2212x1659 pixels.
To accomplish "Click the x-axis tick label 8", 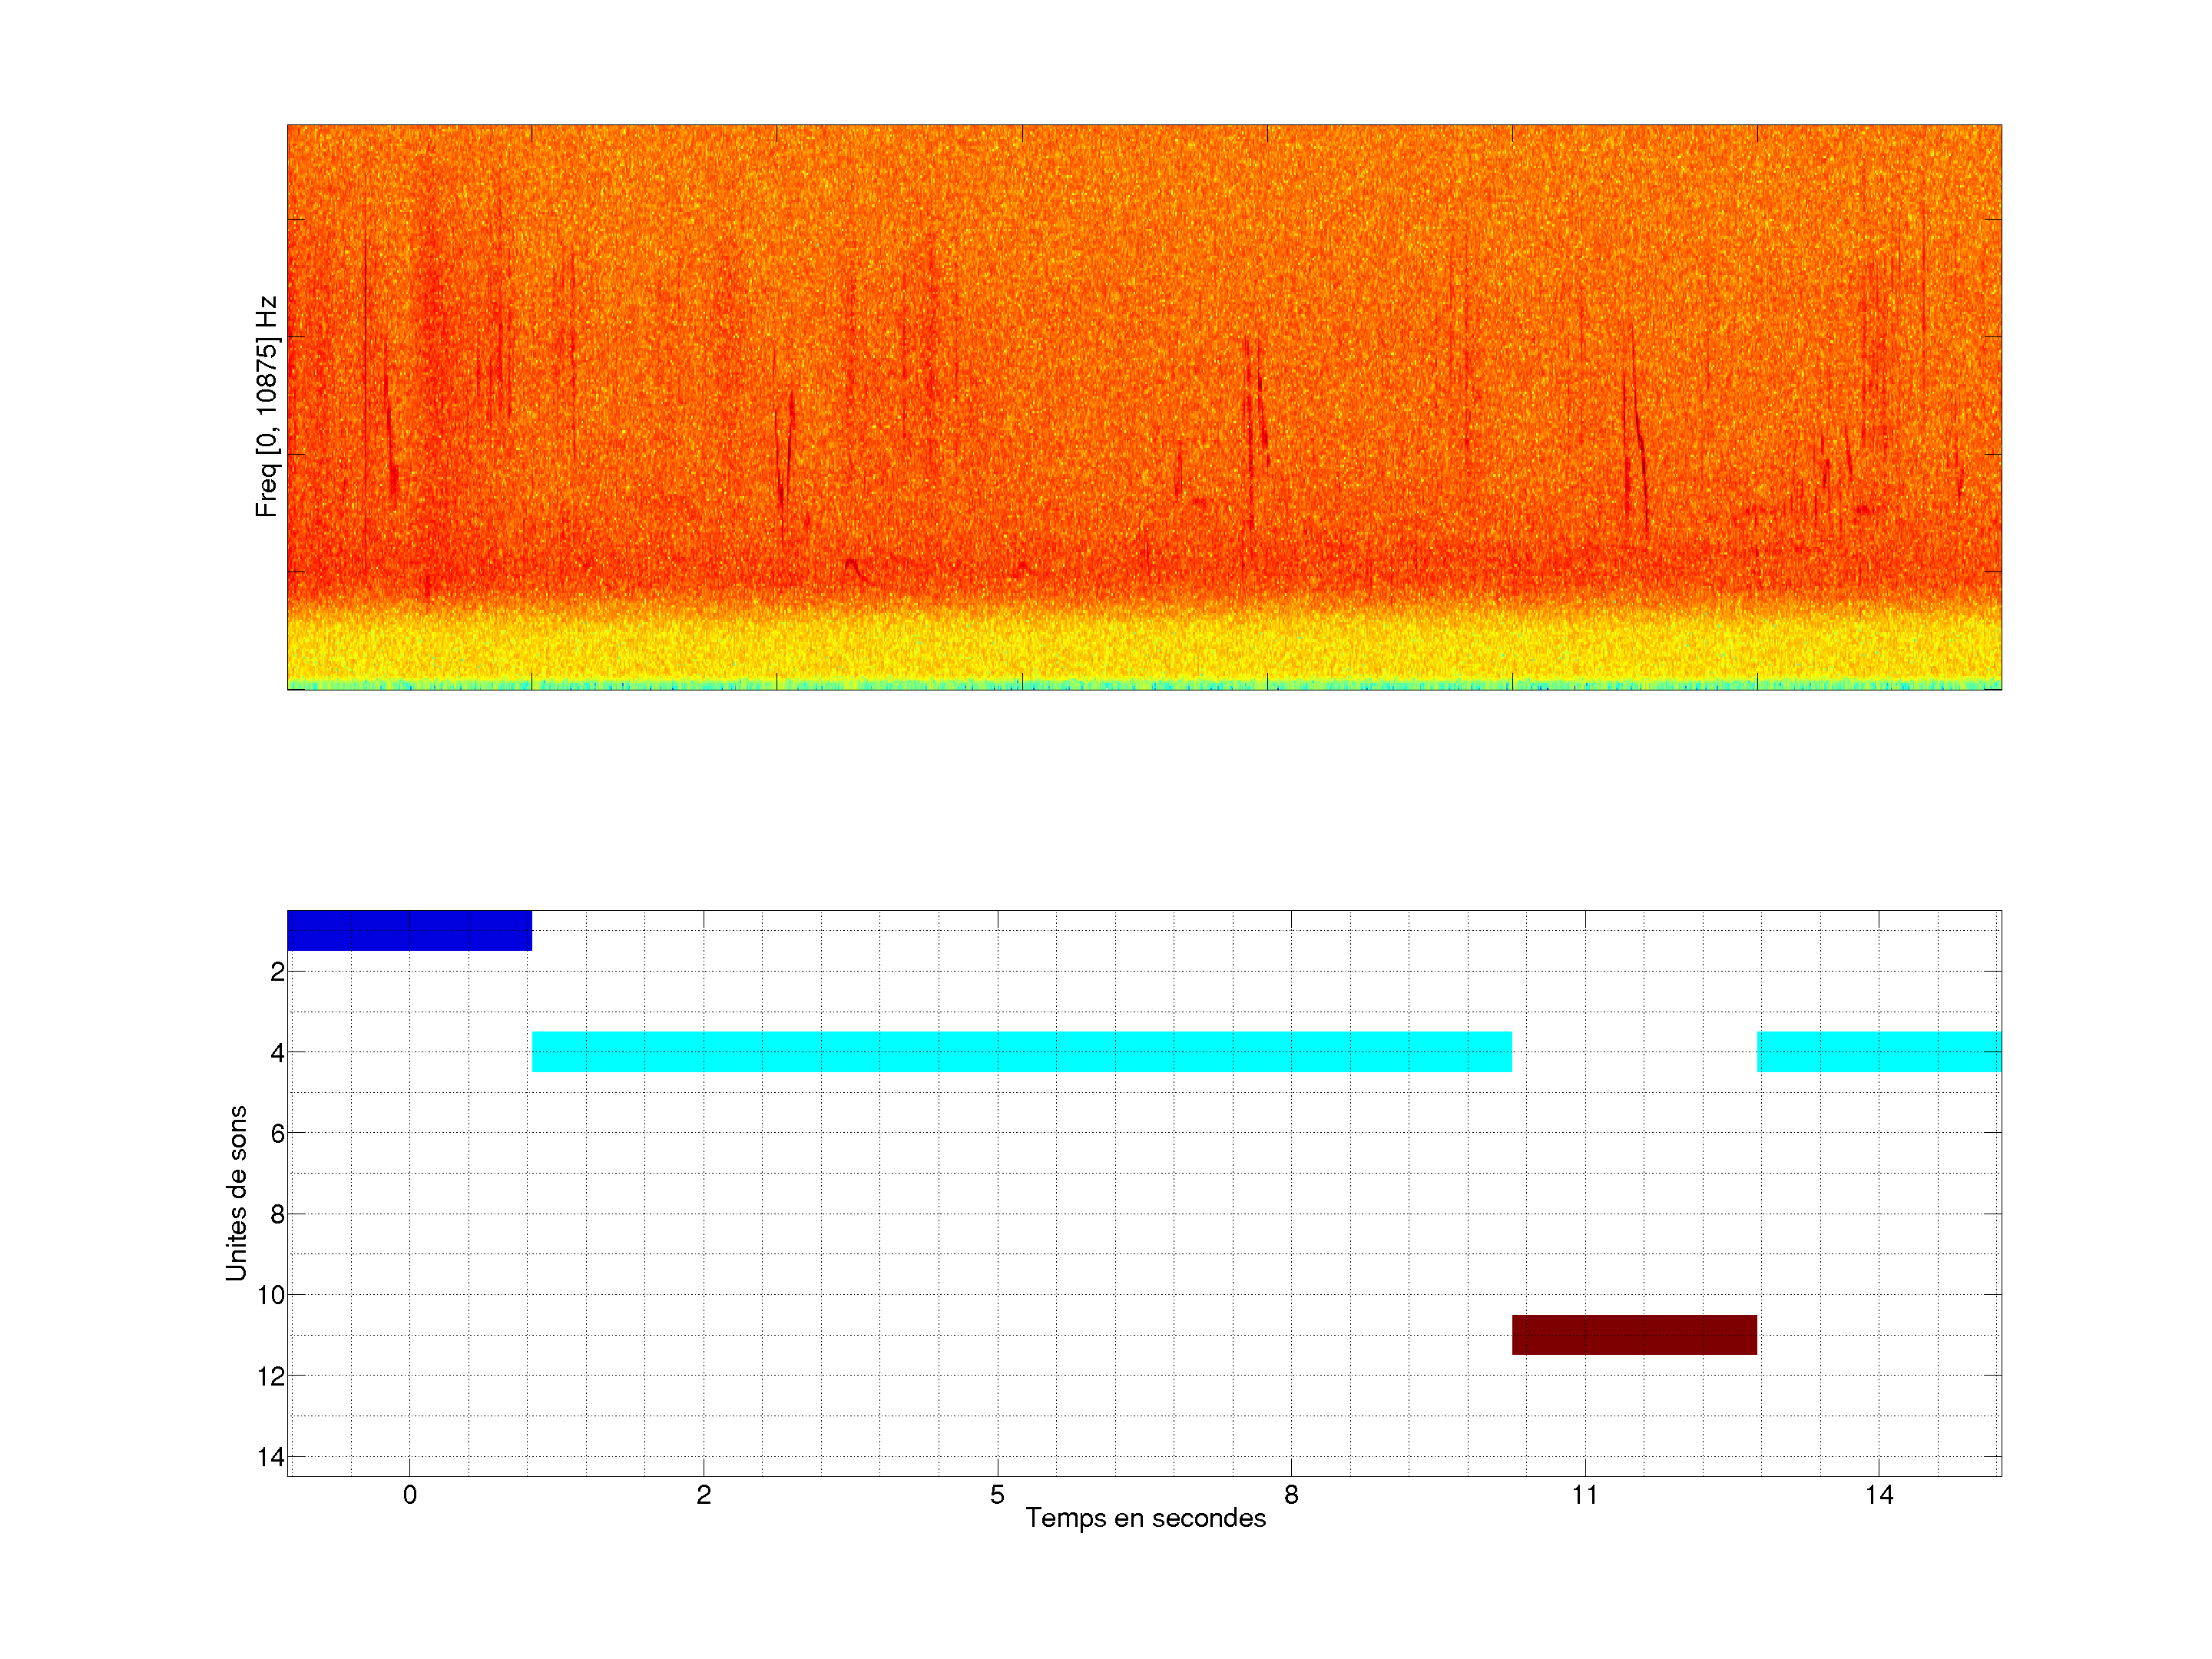I will [1291, 1495].
